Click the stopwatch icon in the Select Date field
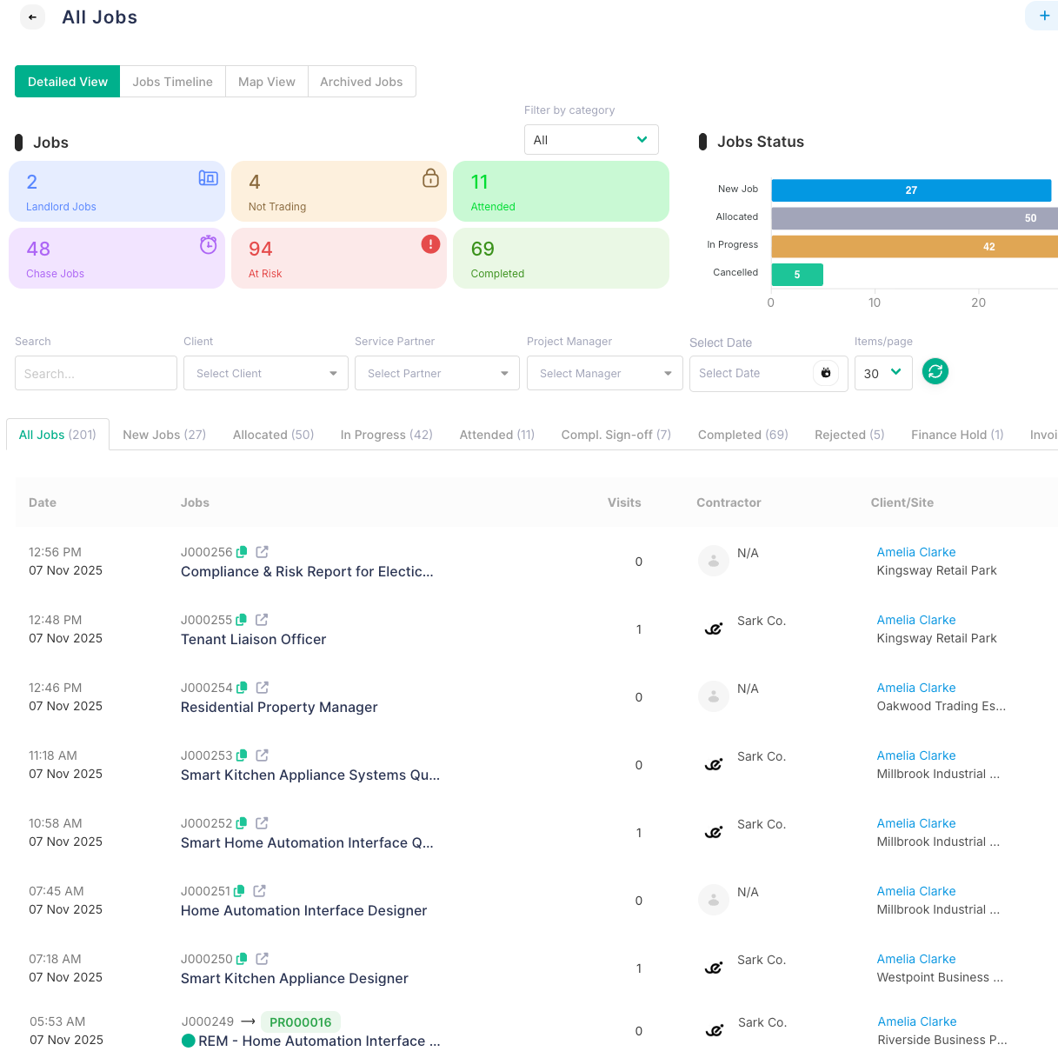Screen dimensions: 1058x1058 click(x=825, y=372)
